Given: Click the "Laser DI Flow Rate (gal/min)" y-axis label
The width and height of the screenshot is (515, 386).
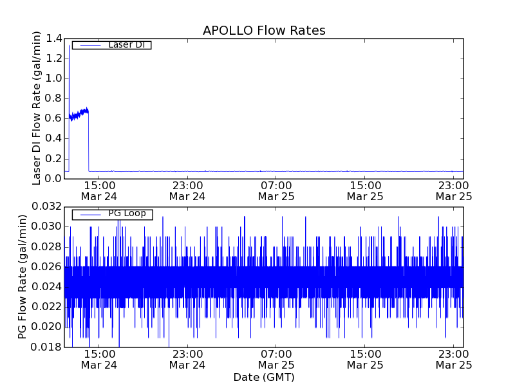Looking at the screenshot, I should tap(37, 108).
